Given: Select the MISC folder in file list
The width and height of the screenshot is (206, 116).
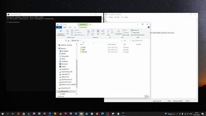Looking at the screenshot, I should [84, 50].
